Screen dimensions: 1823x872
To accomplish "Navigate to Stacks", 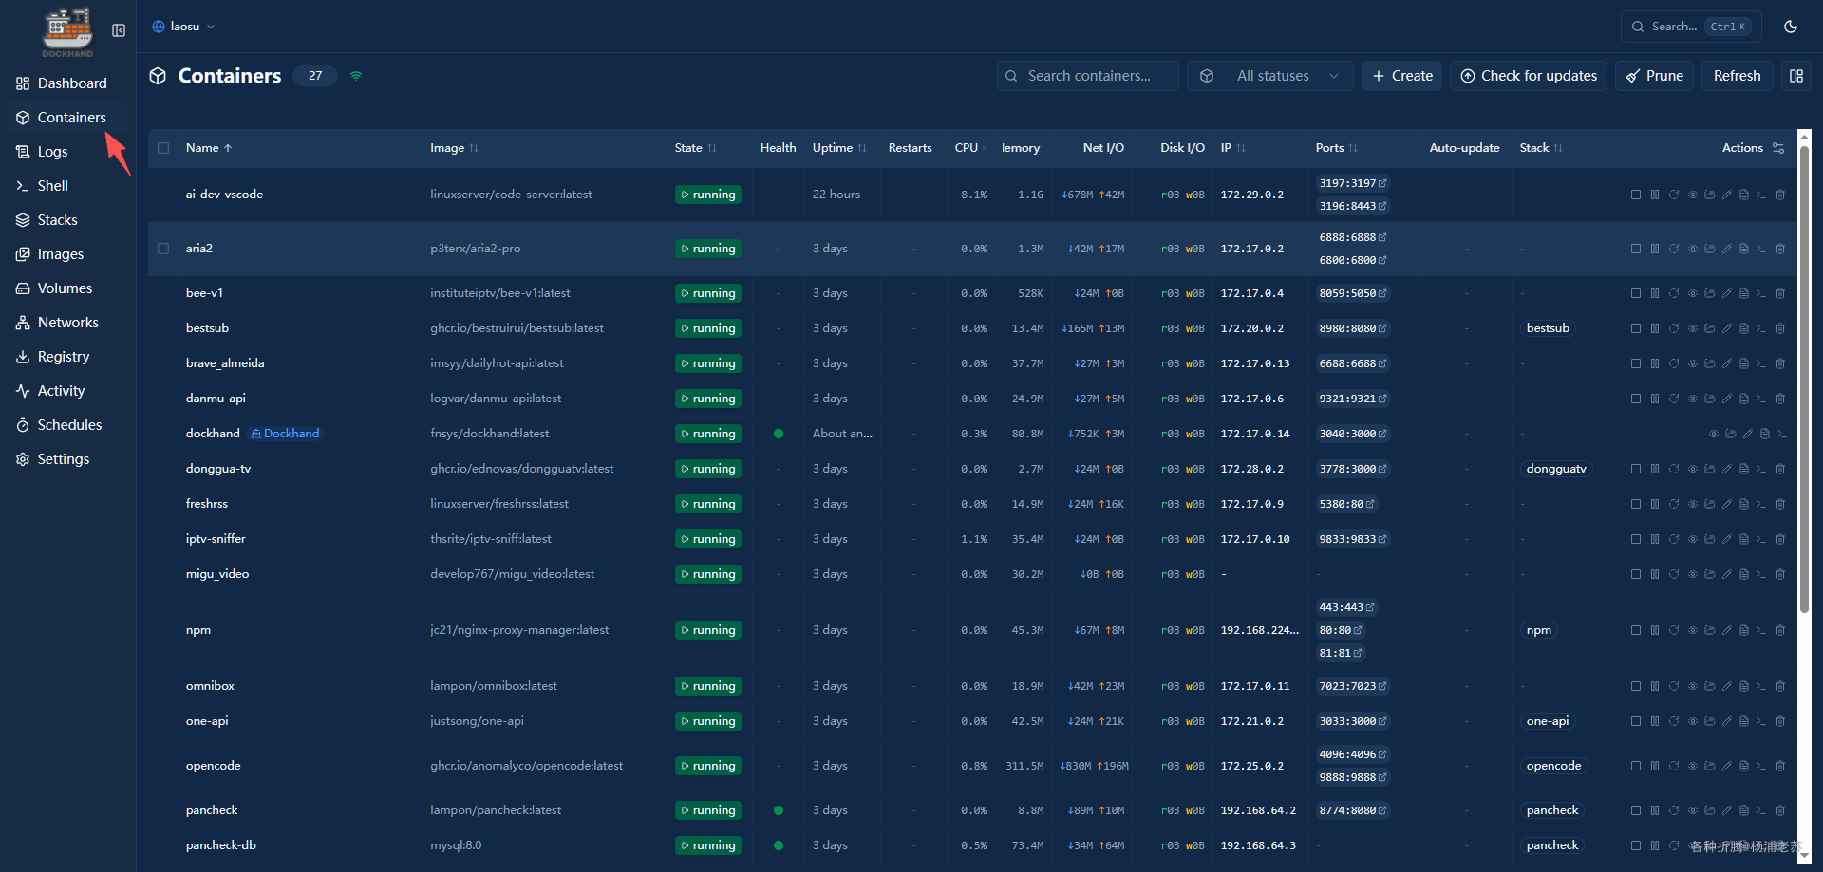I will 68,220.
